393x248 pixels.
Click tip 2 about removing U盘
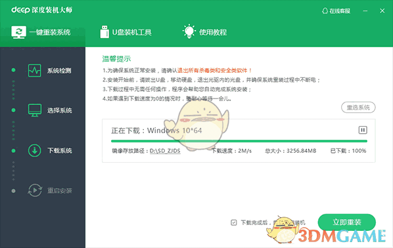212,80
